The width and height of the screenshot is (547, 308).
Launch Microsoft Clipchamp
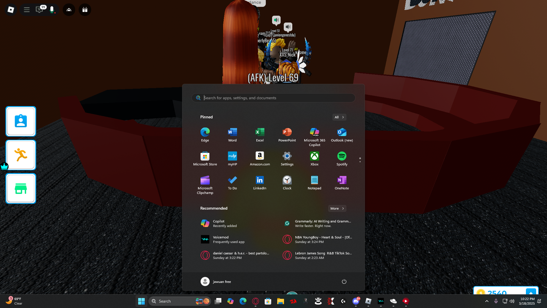pos(205,185)
